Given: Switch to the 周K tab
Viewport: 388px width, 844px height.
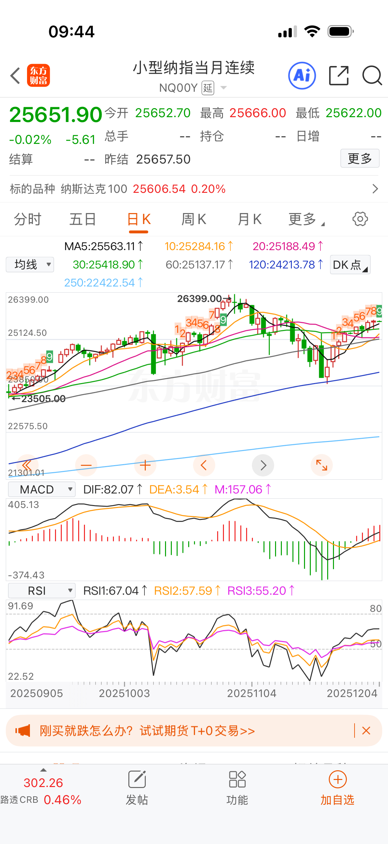Looking at the screenshot, I should coord(193,219).
